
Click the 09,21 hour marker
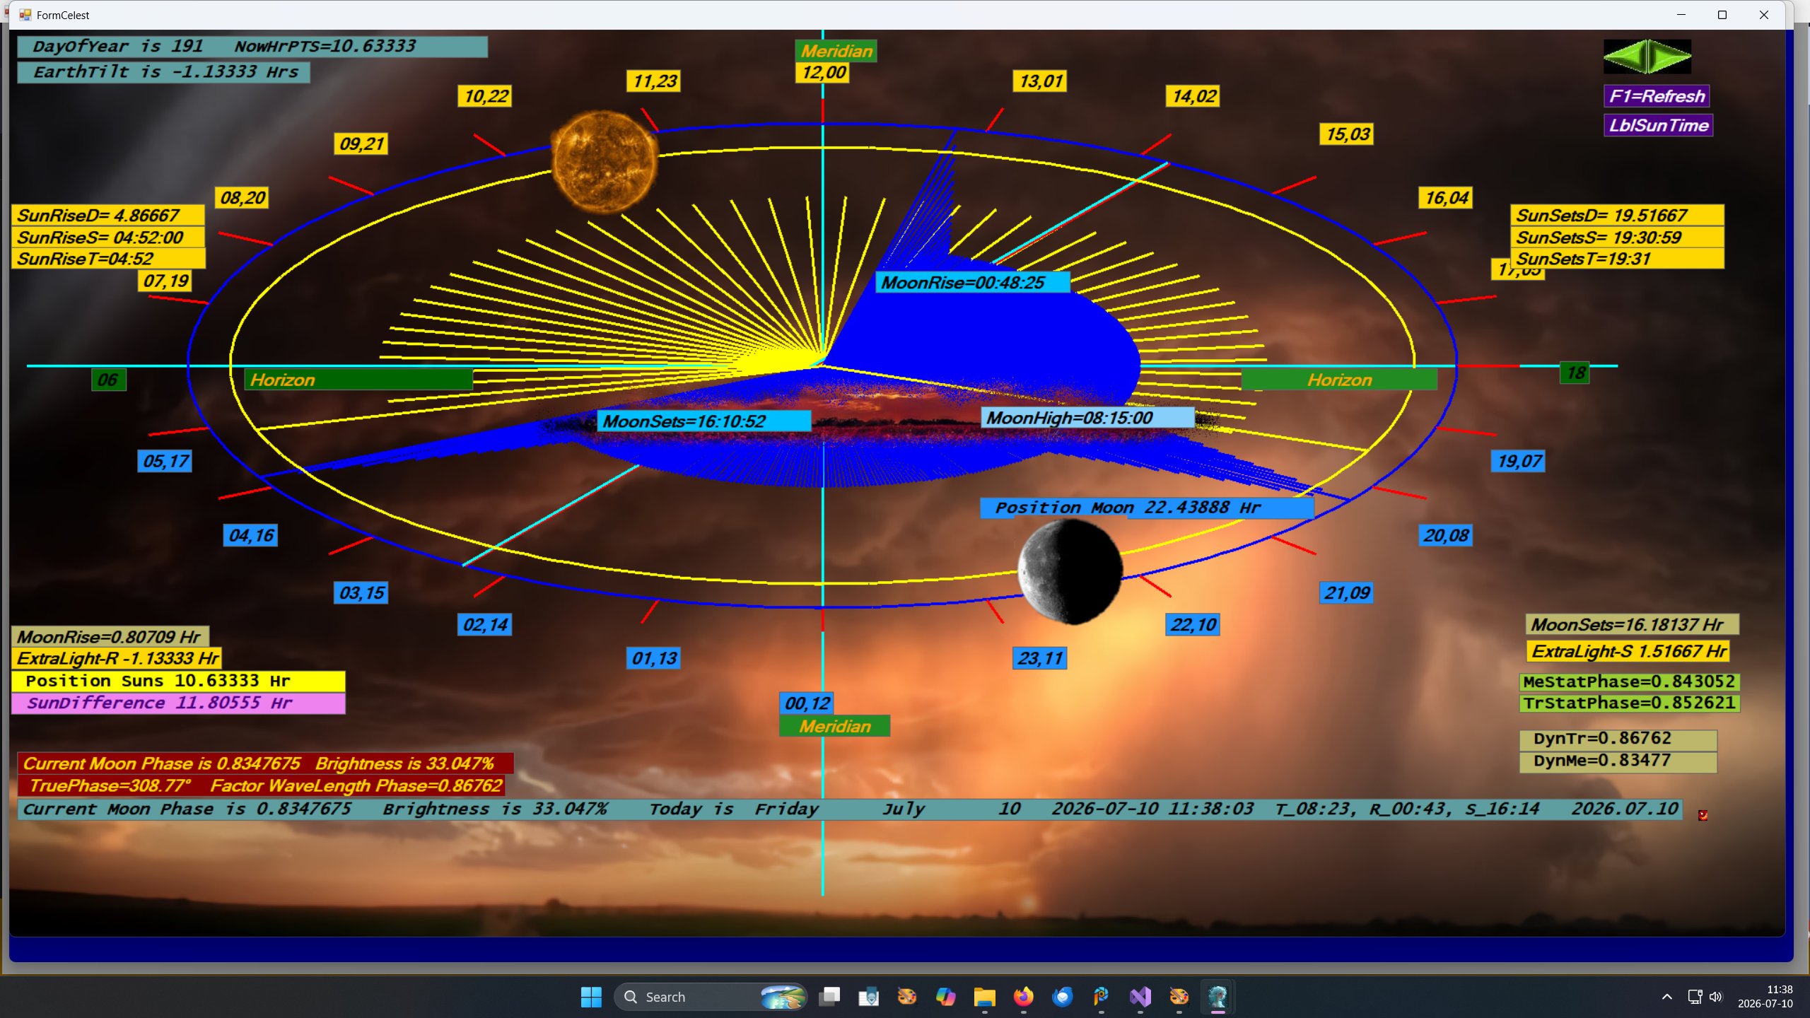point(361,144)
